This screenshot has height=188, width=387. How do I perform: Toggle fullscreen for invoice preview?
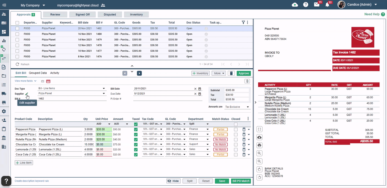tap(259, 129)
